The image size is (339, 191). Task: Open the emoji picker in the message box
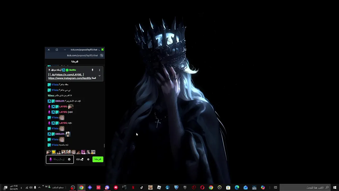tap(69, 159)
